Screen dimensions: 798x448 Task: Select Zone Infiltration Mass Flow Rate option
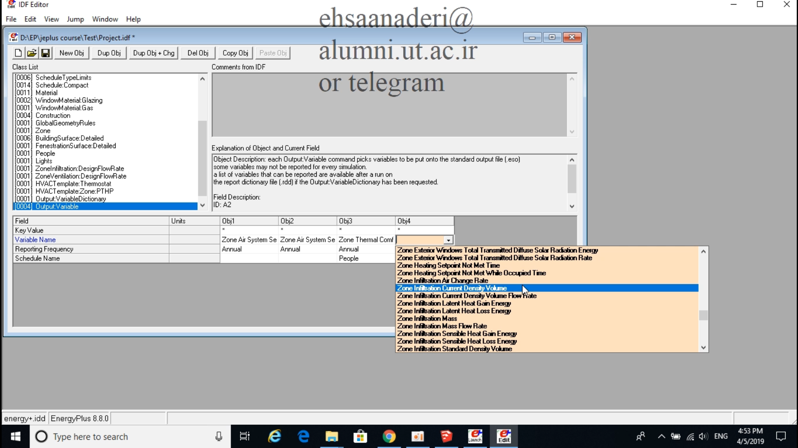pos(547,326)
